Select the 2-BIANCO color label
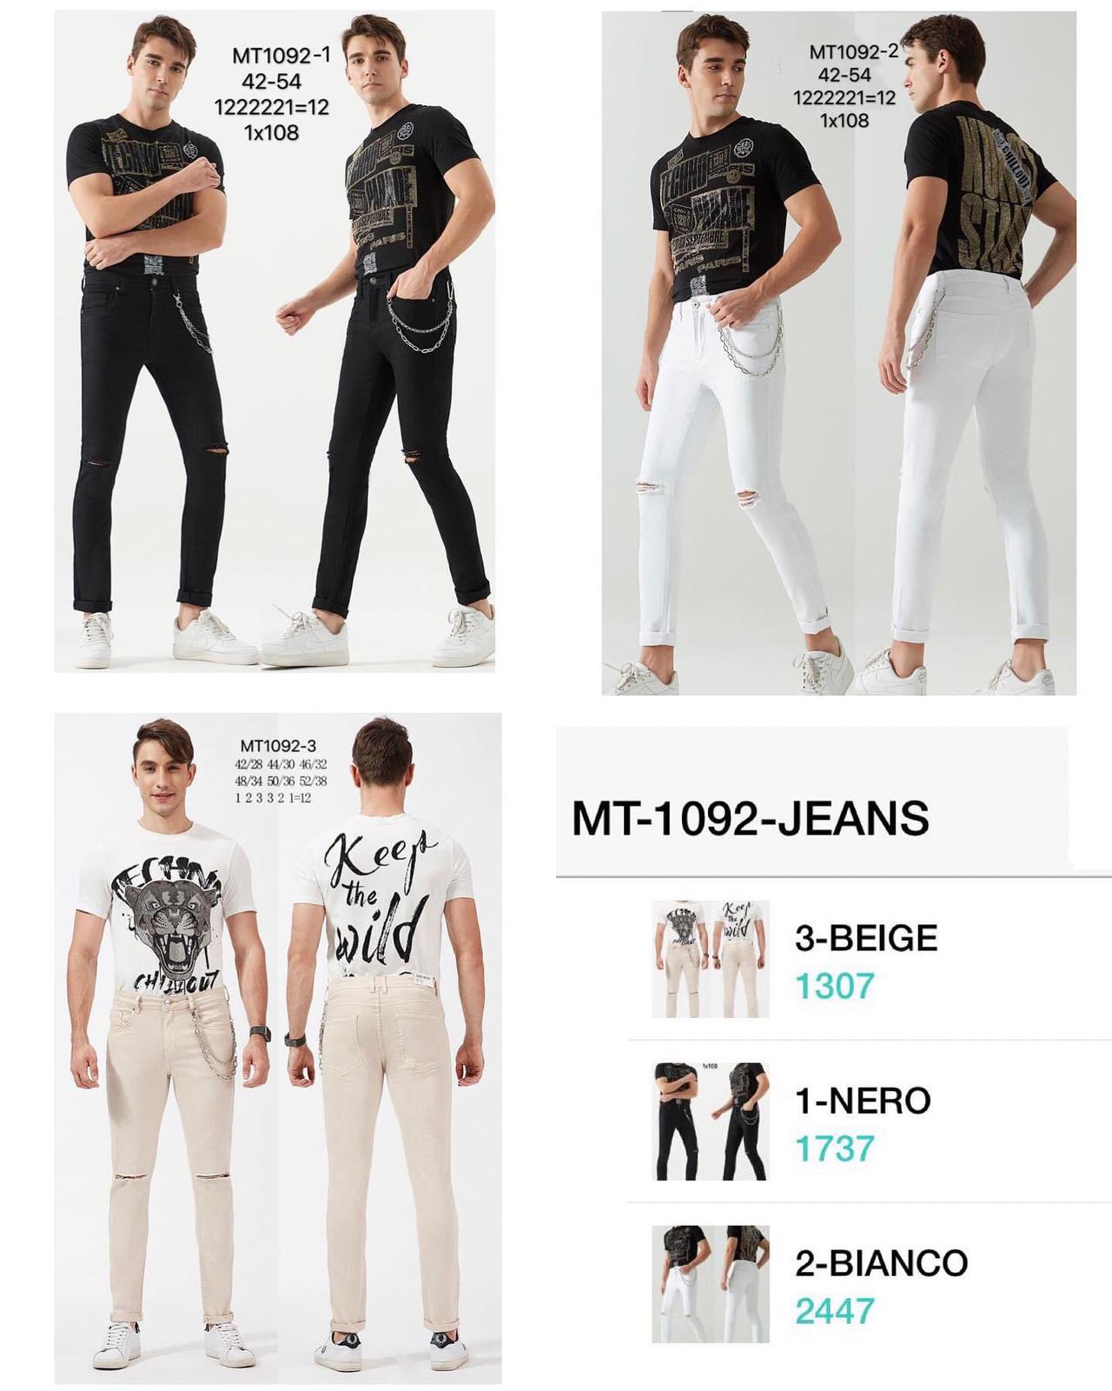The width and height of the screenshot is (1112, 1391). tap(881, 1263)
